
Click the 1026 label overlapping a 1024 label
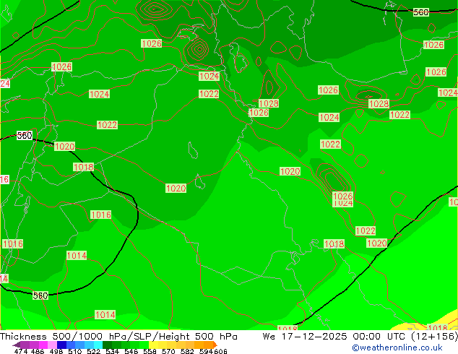pyautogui.click(x=343, y=195)
